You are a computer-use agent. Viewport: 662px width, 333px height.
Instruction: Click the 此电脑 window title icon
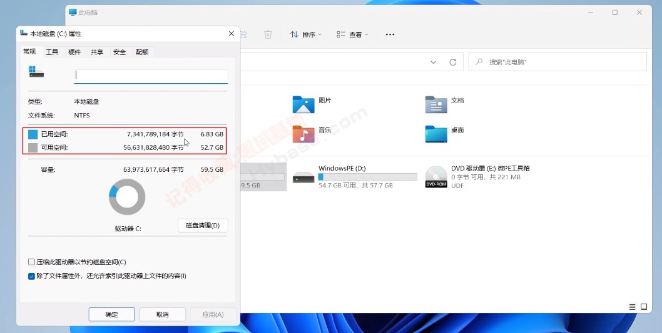tap(73, 12)
